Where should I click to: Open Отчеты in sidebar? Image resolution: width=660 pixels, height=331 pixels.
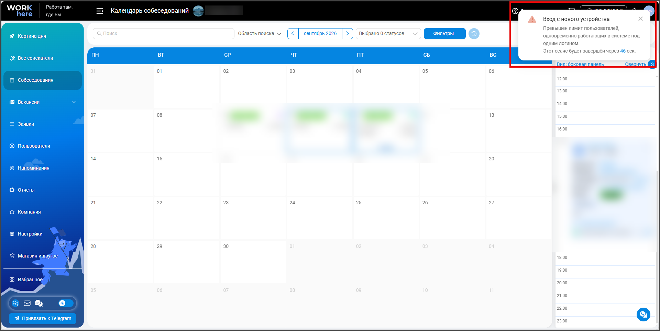(x=43, y=190)
